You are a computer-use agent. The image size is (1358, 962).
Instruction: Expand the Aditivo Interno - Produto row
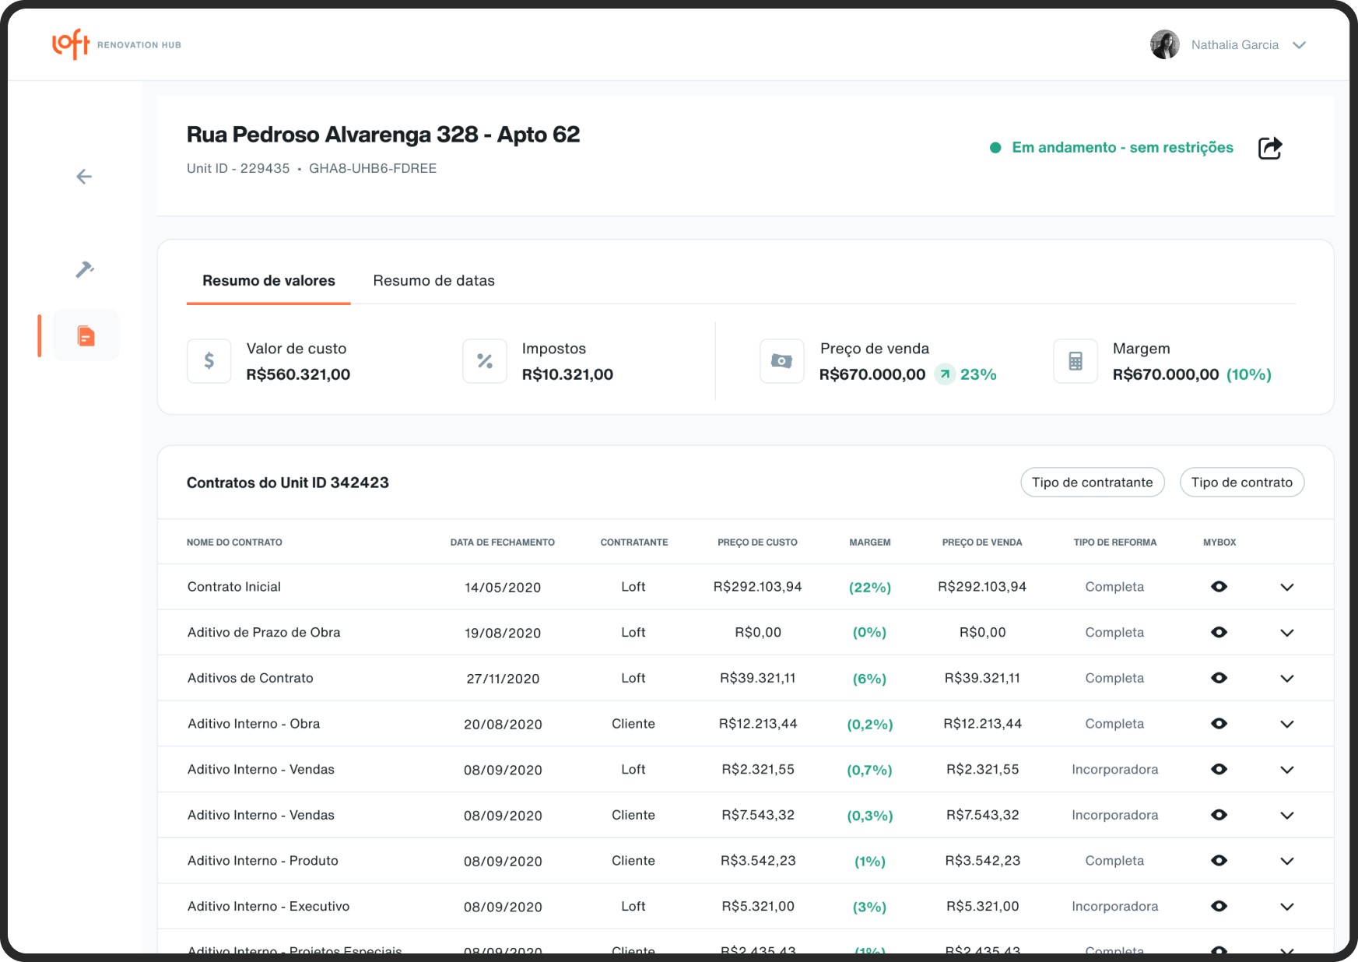click(1287, 862)
